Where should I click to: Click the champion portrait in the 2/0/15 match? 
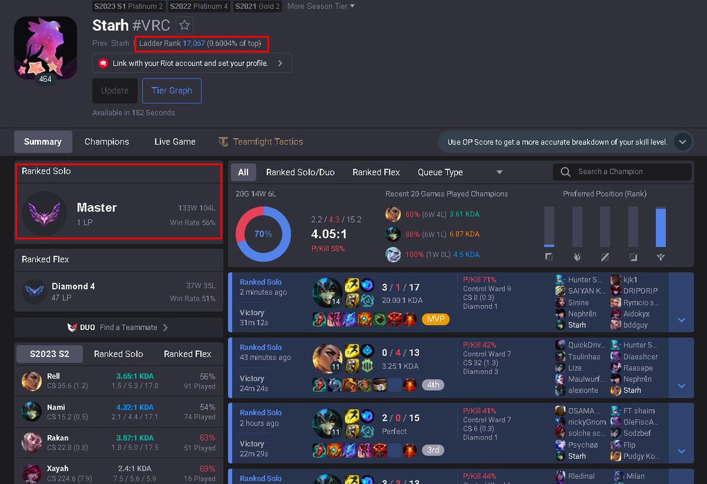point(327,423)
